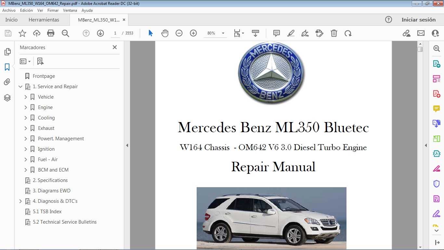Open the 3. Diagrams EWD bookmark
Screen dimensions: 444x250
click(x=51, y=191)
